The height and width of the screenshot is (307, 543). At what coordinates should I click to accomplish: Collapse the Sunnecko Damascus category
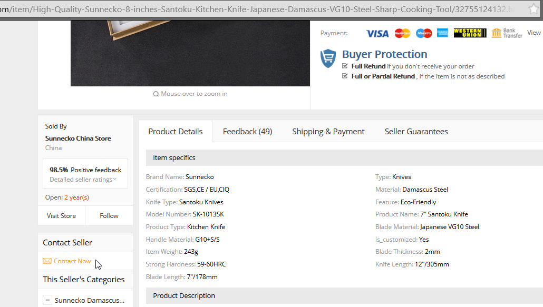coord(47,300)
